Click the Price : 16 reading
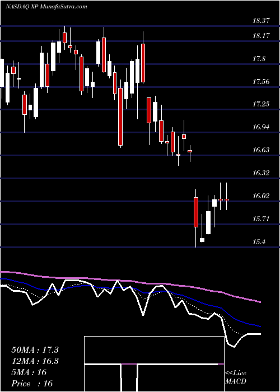The height and width of the screenshot is (392, 280). coord(32,383)
